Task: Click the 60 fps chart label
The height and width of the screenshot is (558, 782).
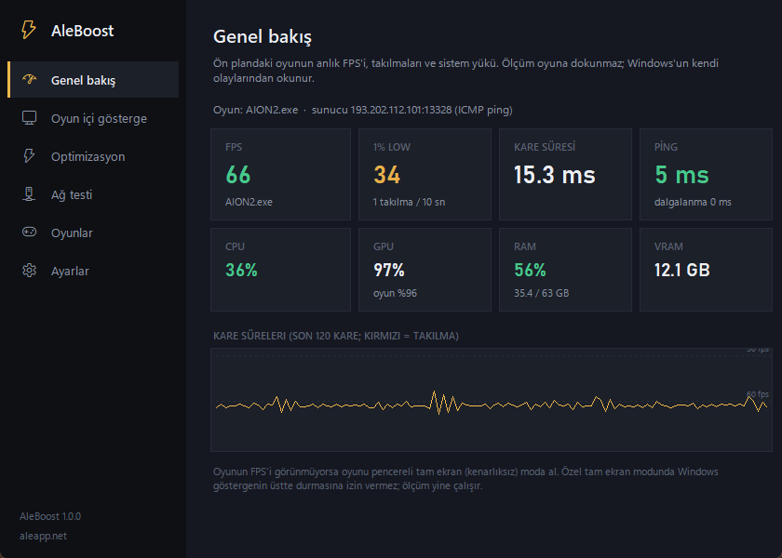Action: [758, 394]
